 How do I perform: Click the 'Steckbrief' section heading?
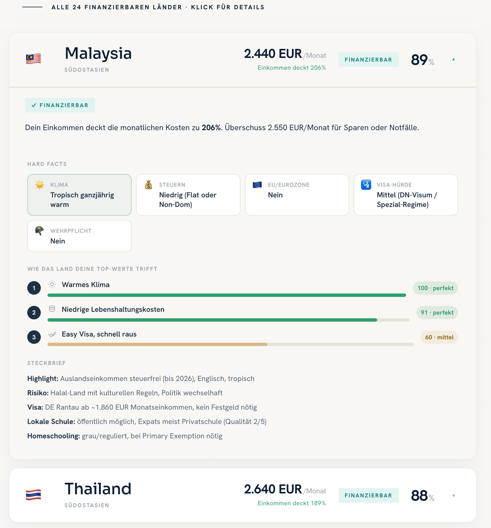pyautogui.click(x=47, y=363)
